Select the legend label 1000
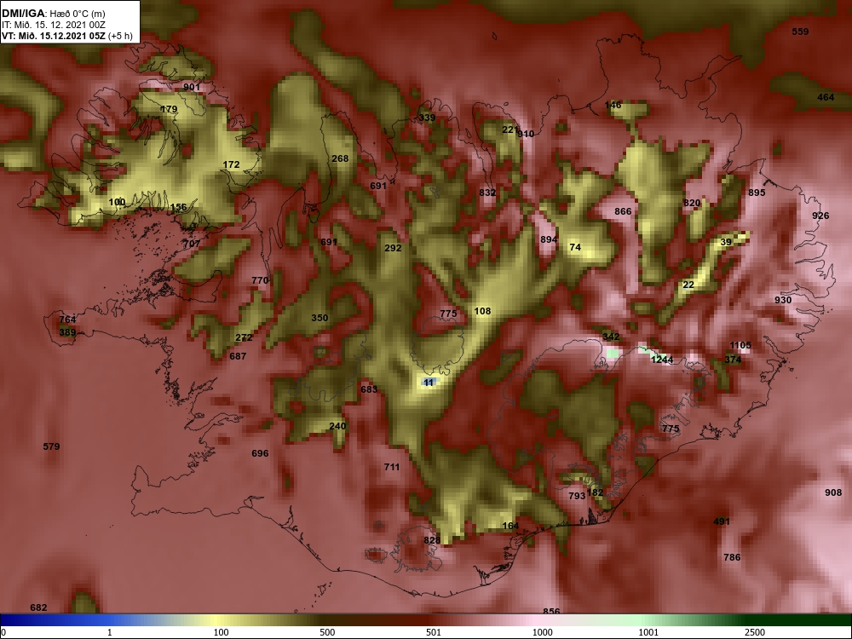Screen dimensions: 852x639 [542, 632]
